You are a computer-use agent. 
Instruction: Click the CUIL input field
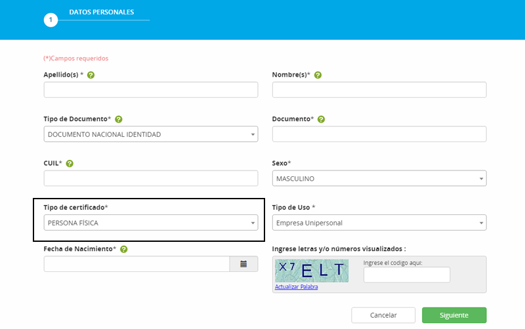tap(150, 178)
